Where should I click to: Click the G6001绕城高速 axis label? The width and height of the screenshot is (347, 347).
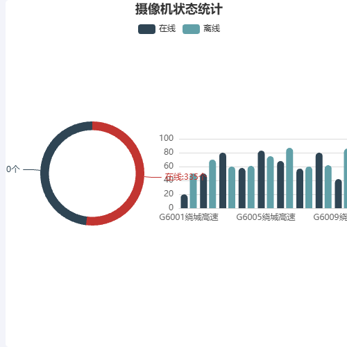pos(189,217)
